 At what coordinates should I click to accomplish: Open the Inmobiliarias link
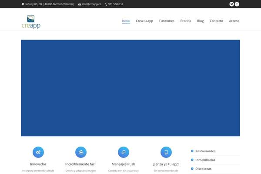[x=205, y=160]
